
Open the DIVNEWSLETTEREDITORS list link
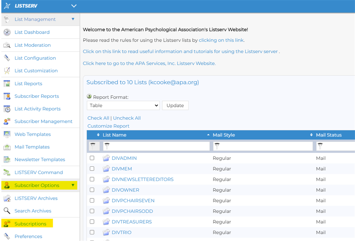[142, 179]
